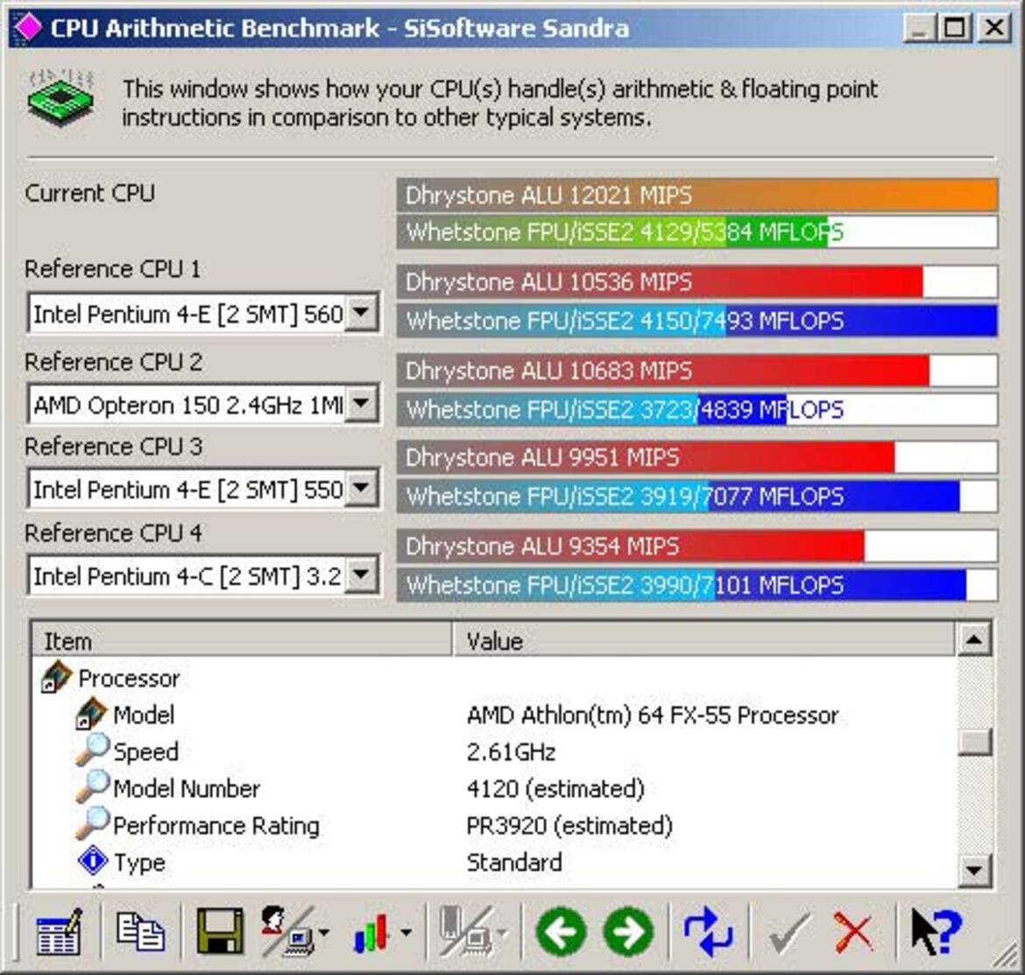Image resolution: width=1025 pixels, height=975 pixels.
Task: Select the Intel Pentium 4-E 560 combo box
Action: click(203, 314)
